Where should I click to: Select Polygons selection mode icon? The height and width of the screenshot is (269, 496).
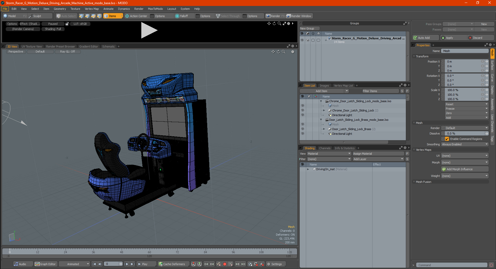tap(93, 16)
